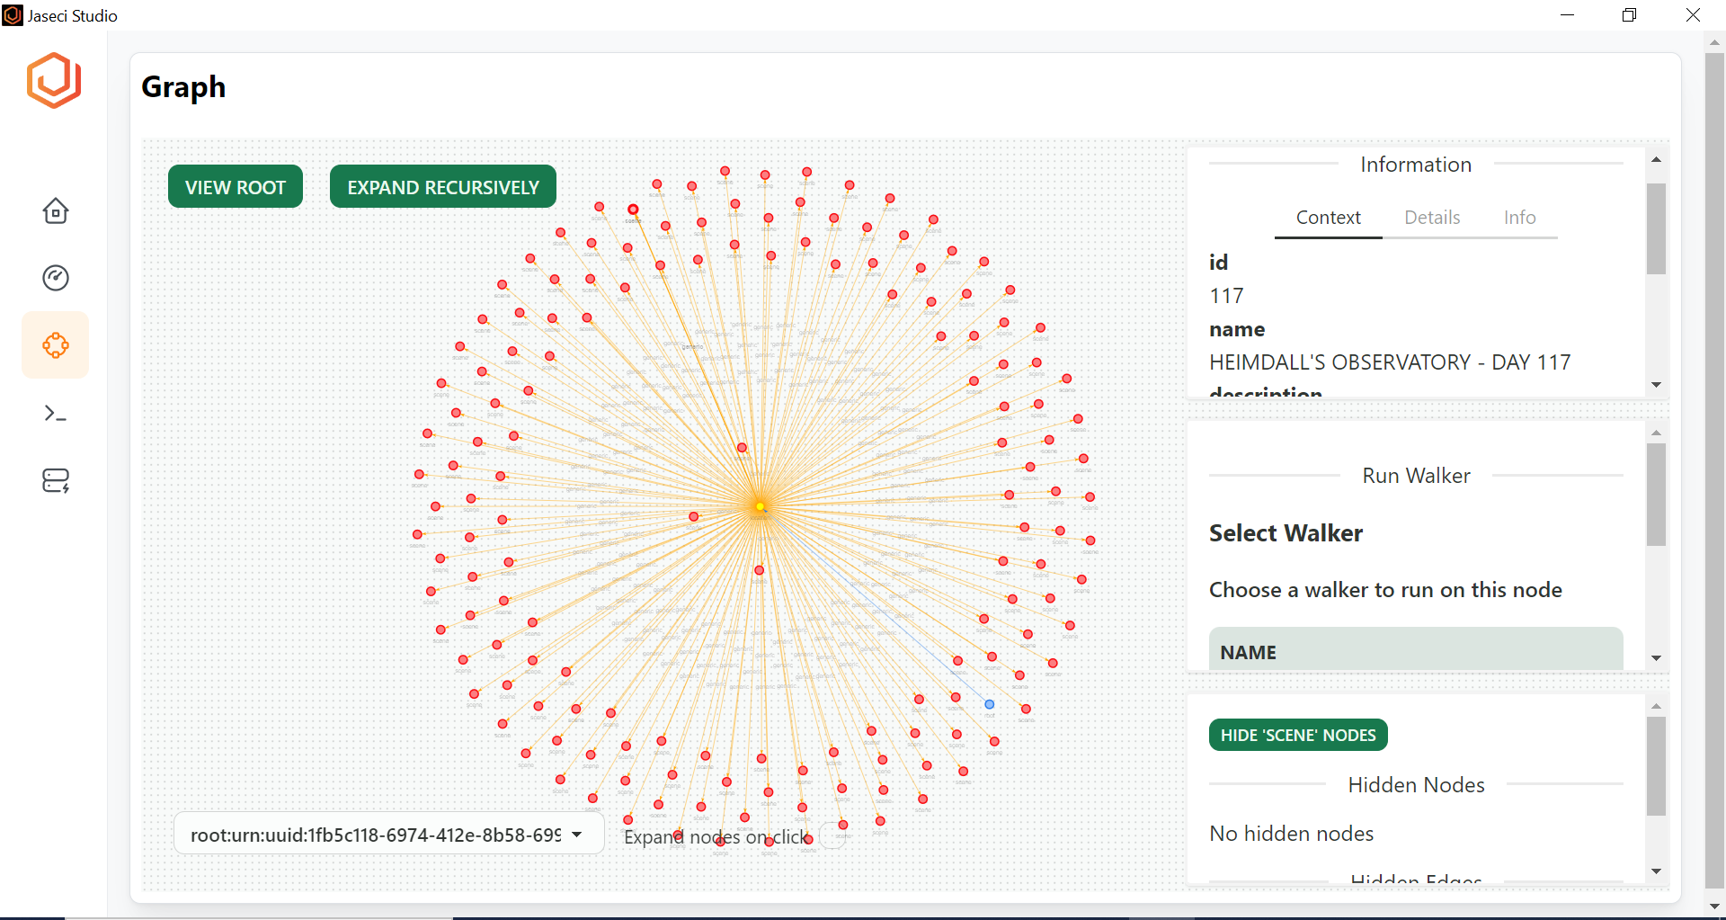Click the Jaseci hexagon logo

point(54,80)
